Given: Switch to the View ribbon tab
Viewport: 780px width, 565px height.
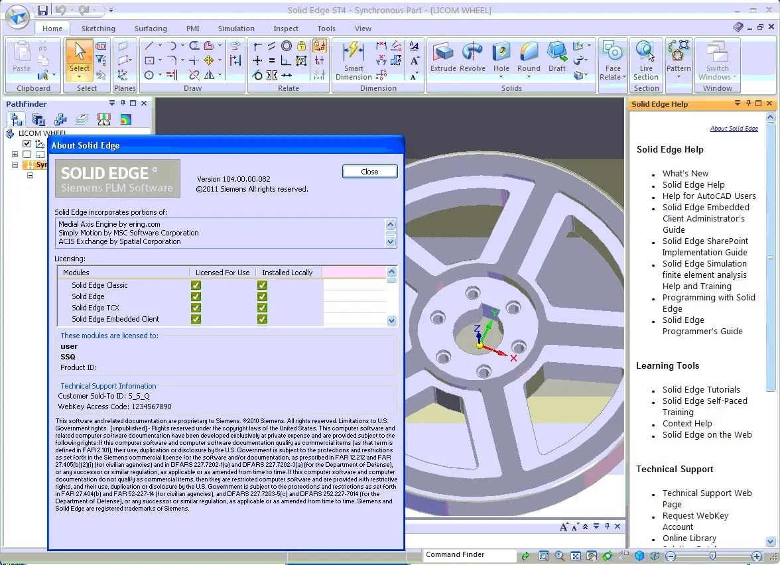Looking at the screenshot, I should point(363,29).
